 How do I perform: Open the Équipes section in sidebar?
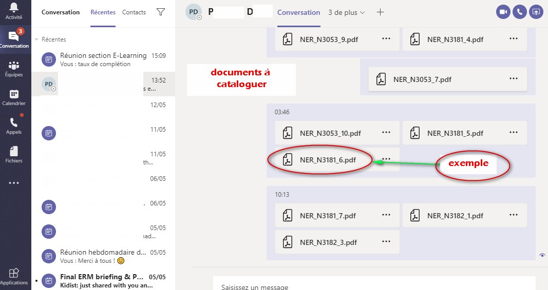tap(14, 69)
